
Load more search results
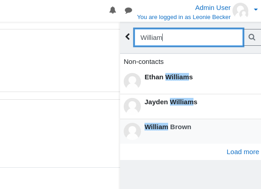[x=243, y=152]
